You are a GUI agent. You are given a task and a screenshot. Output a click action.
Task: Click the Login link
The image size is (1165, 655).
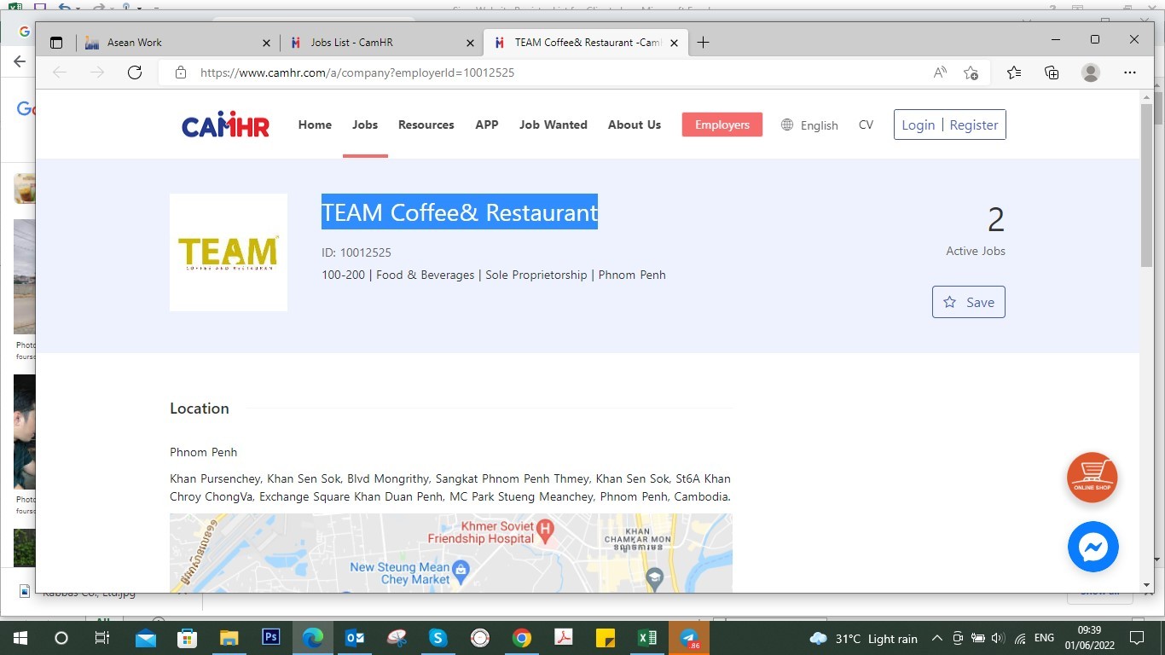coord(919,125)
